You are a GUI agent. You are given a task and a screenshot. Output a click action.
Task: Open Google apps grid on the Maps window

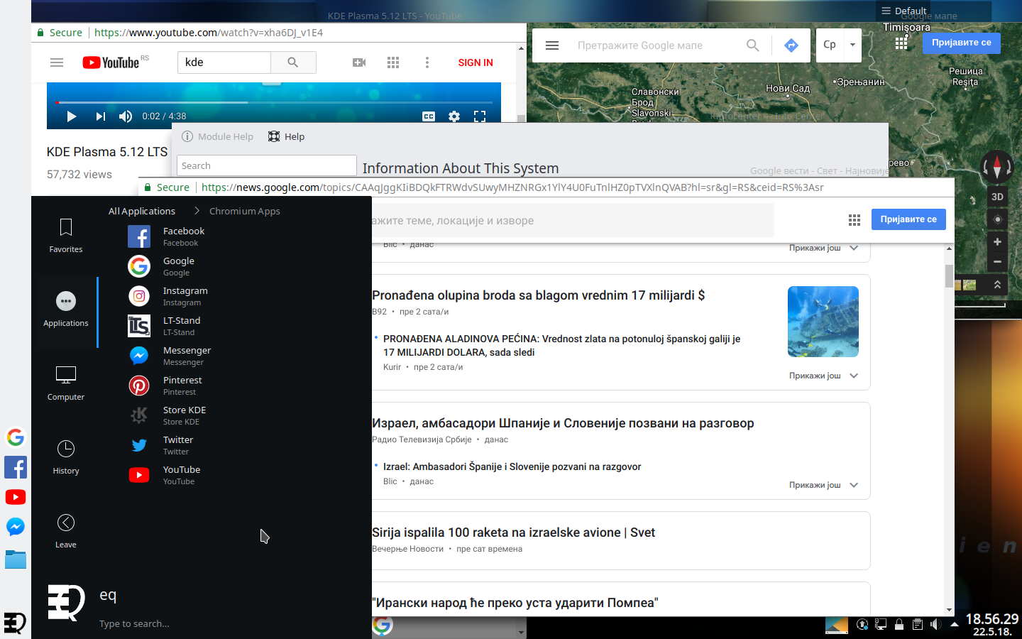coord(901,43)
